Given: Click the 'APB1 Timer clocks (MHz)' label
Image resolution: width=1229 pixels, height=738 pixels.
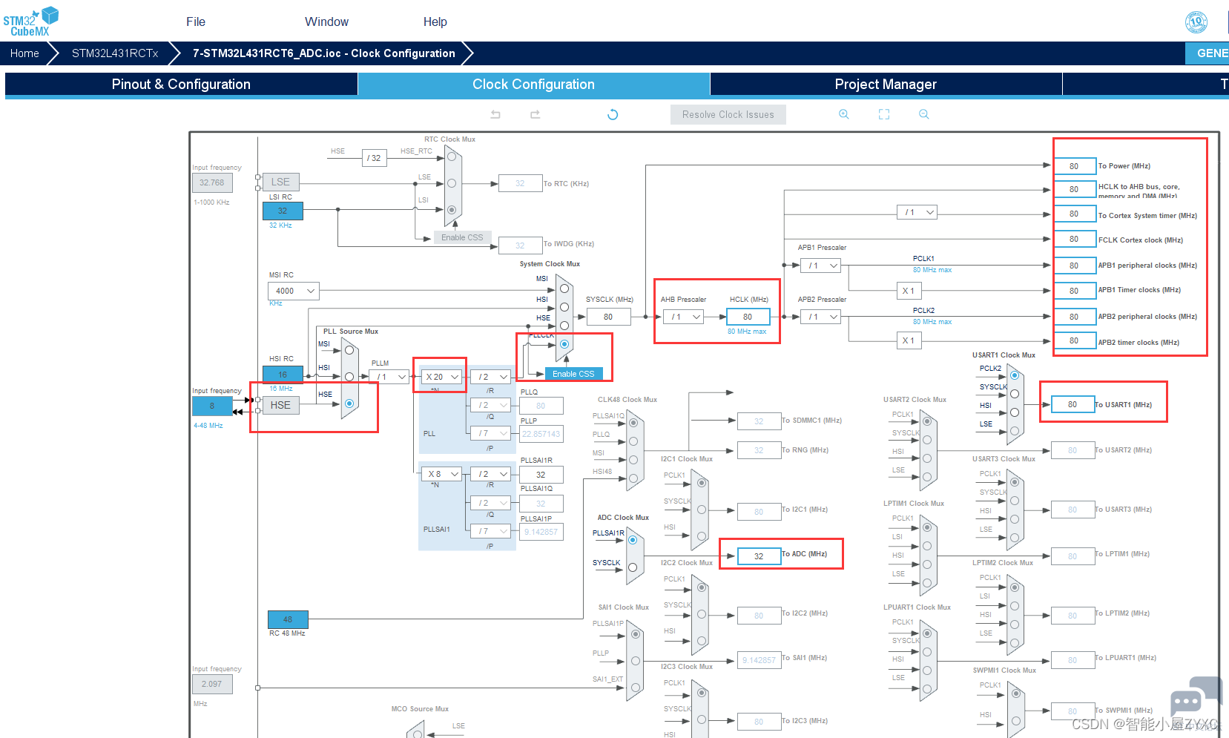Looking at the screenshot, I should coord(1139,290).
